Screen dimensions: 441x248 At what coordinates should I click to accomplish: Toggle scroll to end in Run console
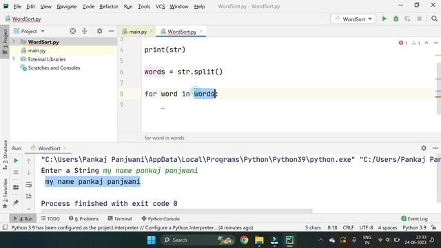point(29,196)
